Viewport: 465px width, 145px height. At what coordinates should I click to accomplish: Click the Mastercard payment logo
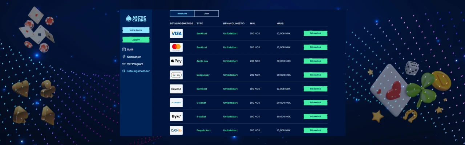(x=176, y=47)
